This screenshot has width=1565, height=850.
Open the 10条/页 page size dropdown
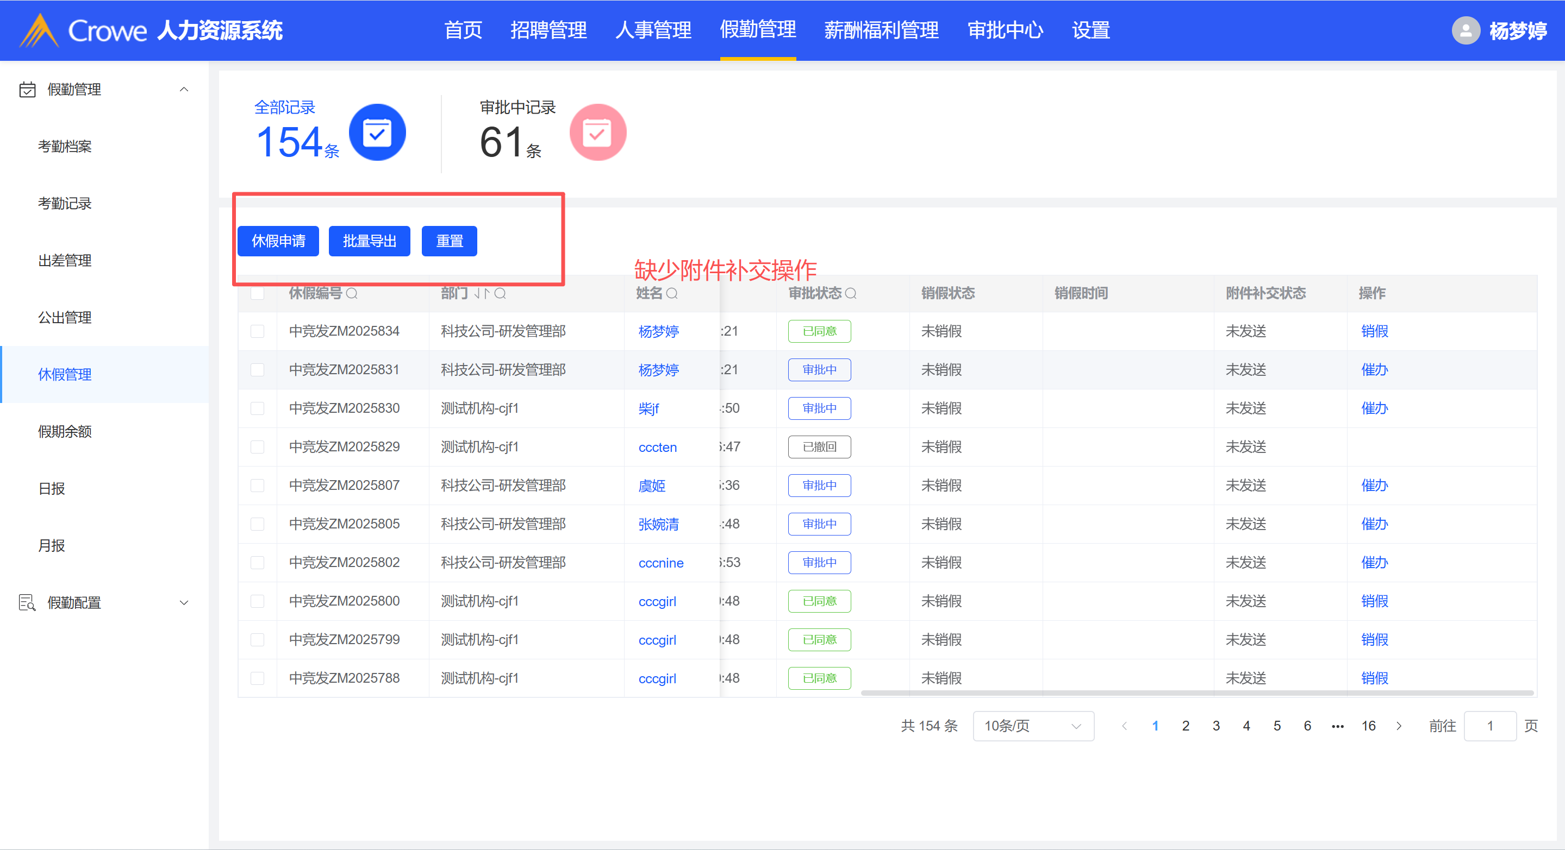tap(1033, 726)
